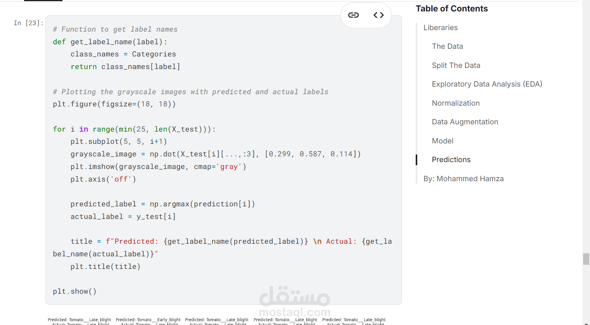The width and height of the screenshot is (590, 325).
Task: Click the In [23] cell prompt
Action: click(29, 23)
